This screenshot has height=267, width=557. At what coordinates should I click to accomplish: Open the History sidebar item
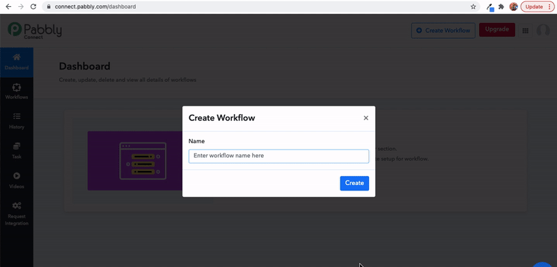tap(17, 121)
